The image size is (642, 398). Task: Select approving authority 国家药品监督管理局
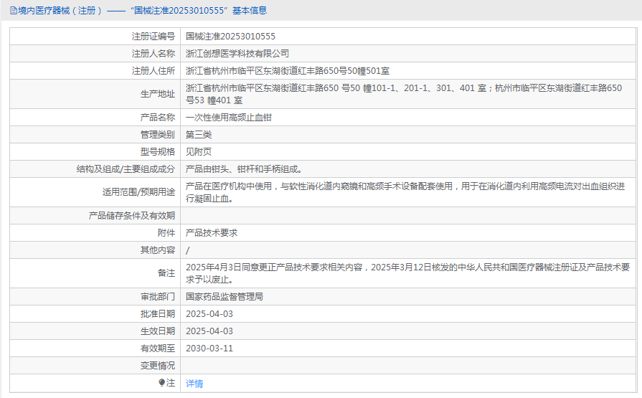click(225, 297)
